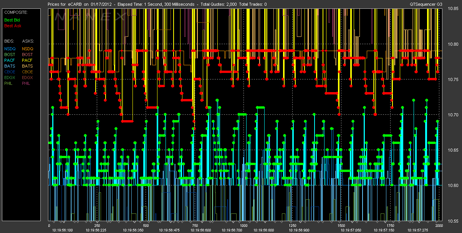The width and height of the screenshot is (462, 233).
Task: Select CBOE under the BIDS column
Action: click(10, 72)
